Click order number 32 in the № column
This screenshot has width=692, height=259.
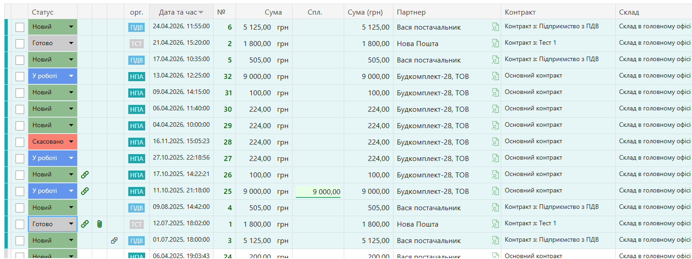(228, 77)
